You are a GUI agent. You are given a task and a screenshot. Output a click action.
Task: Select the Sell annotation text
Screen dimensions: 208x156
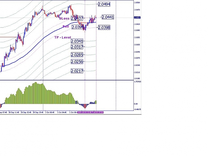pyautogui.click(x=66, y=26)
